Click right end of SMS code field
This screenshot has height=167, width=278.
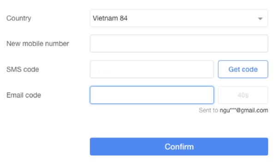click(x=207, y=69)
